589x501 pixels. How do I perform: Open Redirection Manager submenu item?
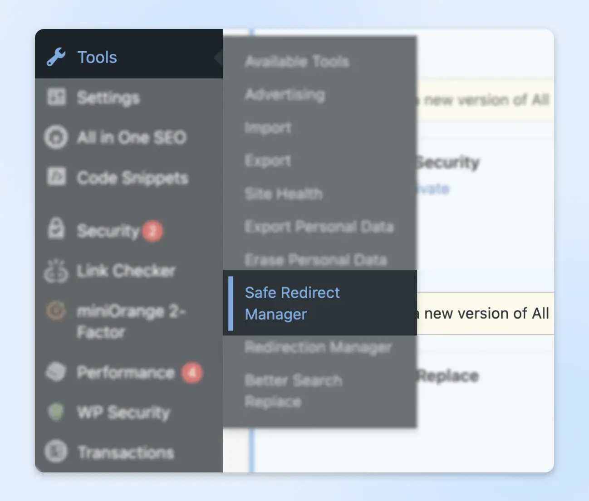[318, 347]
